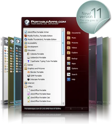112x124 pixels.
Task: Click the Celestia Portable planet icon
Action: coord(29,54)
